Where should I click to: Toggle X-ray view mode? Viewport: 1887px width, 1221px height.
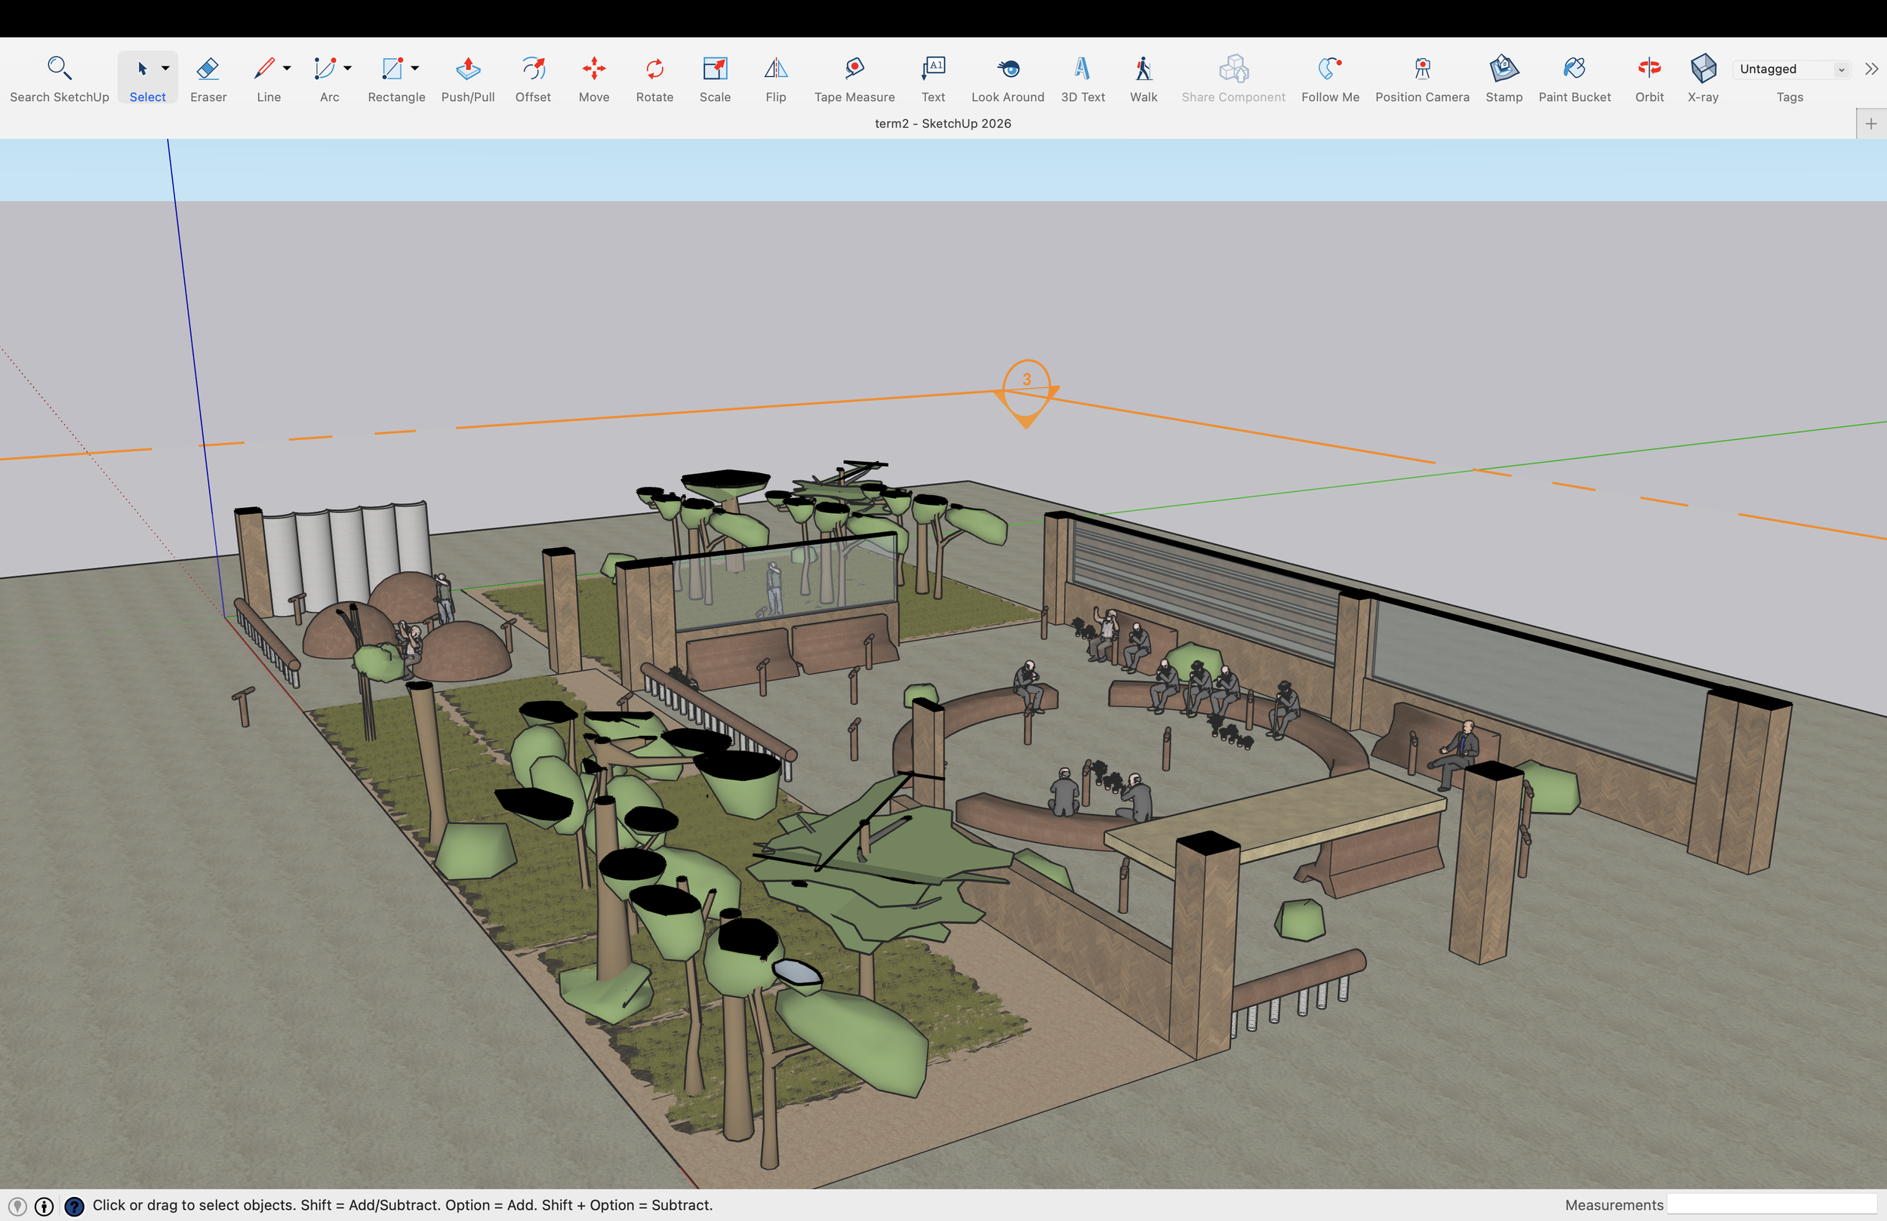1702,78
